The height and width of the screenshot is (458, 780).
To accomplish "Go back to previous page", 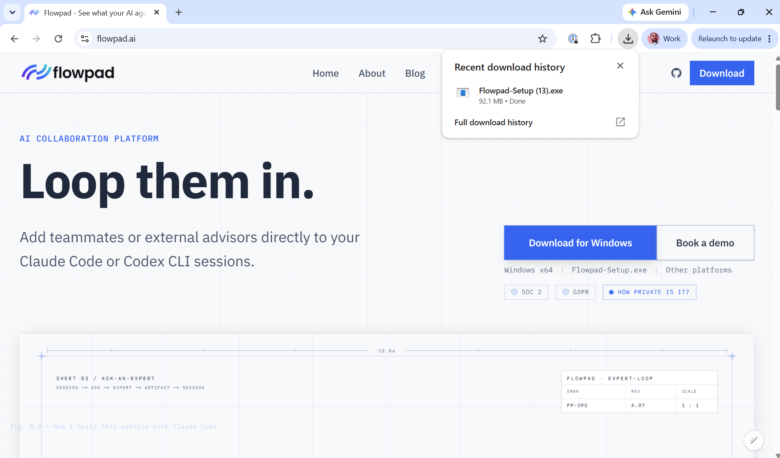I will tap(14, 39).
